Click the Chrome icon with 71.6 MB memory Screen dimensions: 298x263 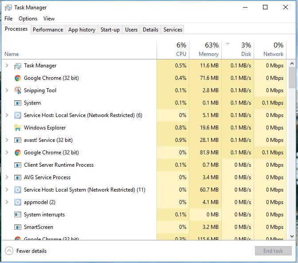[18, 78]
